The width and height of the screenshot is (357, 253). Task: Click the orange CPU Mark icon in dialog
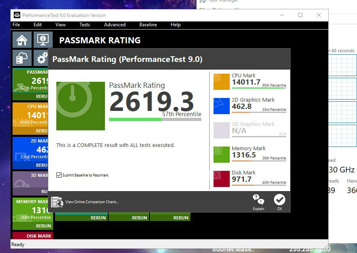[x=222, y=82]
